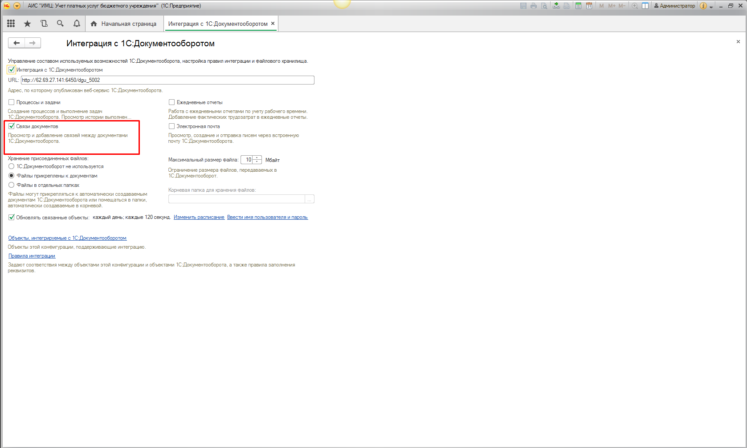Close the Интеграция с 1С:Документооборотом tab
747x448 pixels.
pos(273,24)
